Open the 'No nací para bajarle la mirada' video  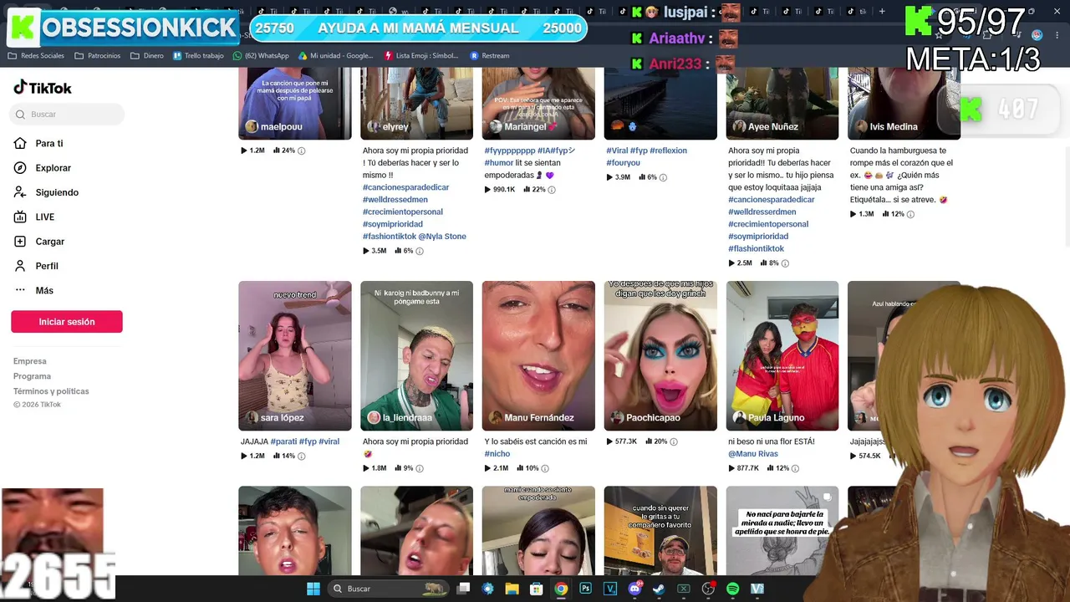click(782, 530)
